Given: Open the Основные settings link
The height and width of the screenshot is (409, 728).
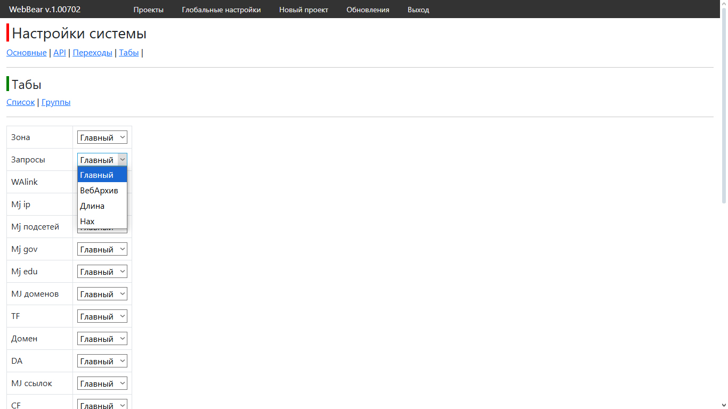Looking at the screenshot, I should click(26, 53).
